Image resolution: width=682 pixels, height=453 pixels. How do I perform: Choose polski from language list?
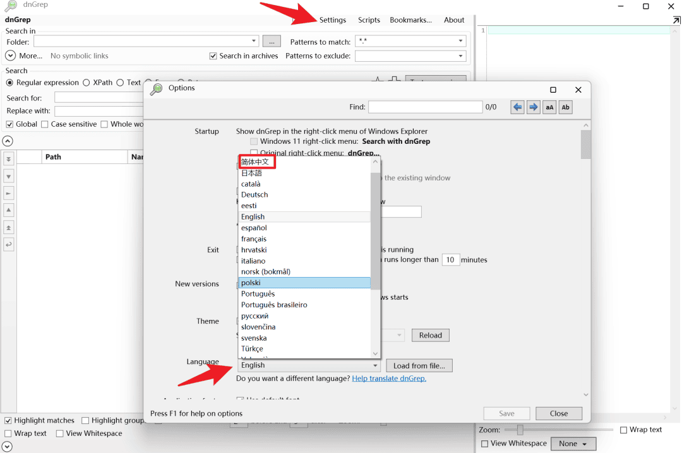304,283
